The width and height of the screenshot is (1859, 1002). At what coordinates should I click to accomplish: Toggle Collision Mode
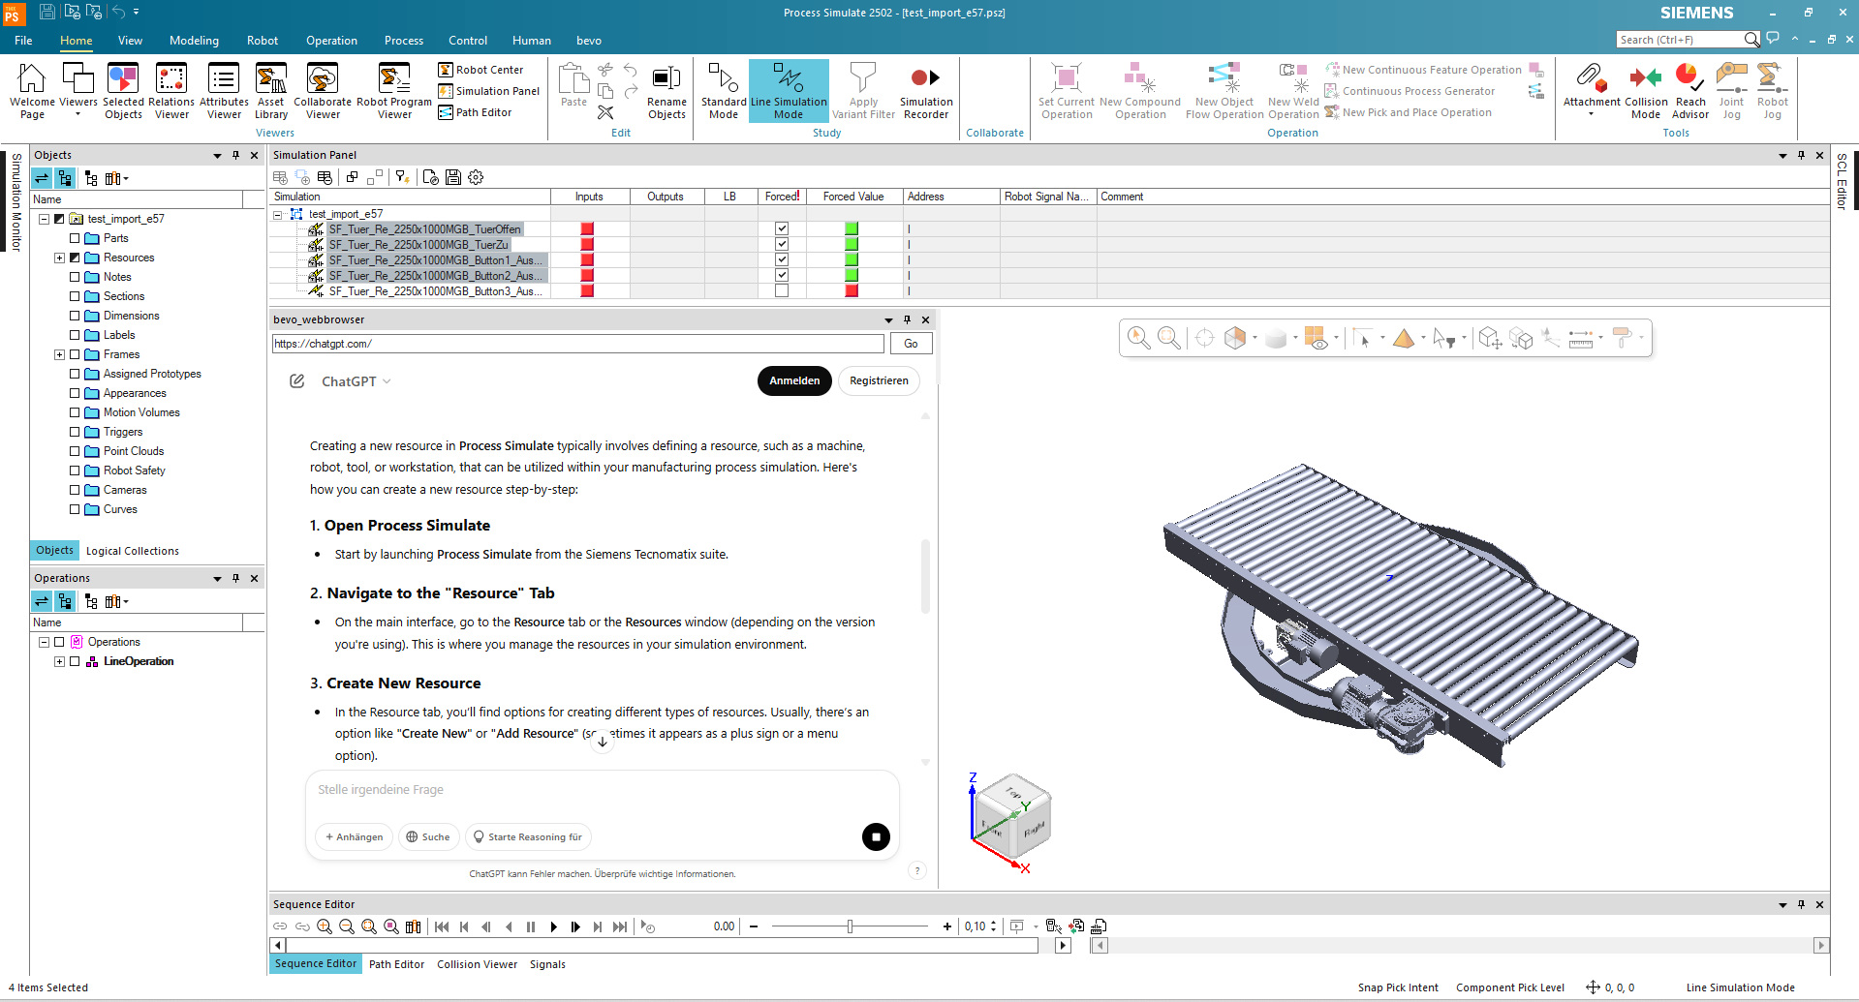point(1646,92)
